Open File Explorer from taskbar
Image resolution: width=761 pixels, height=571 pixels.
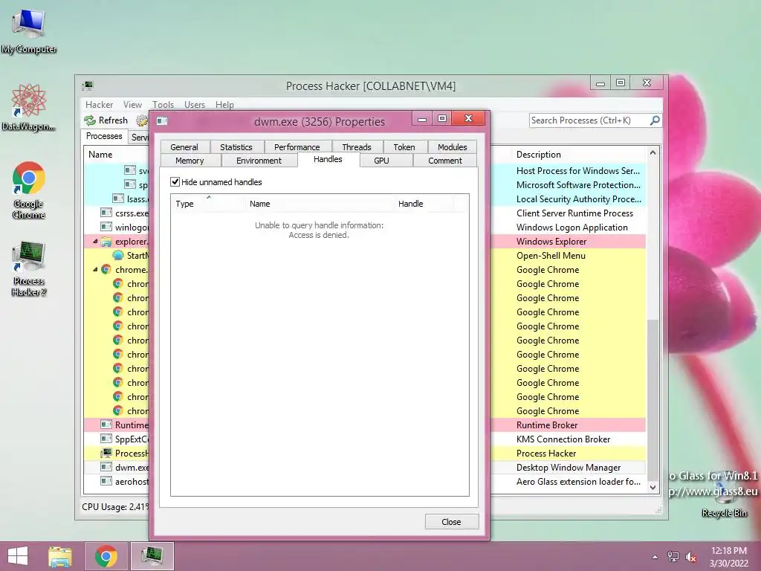point(60,556)
